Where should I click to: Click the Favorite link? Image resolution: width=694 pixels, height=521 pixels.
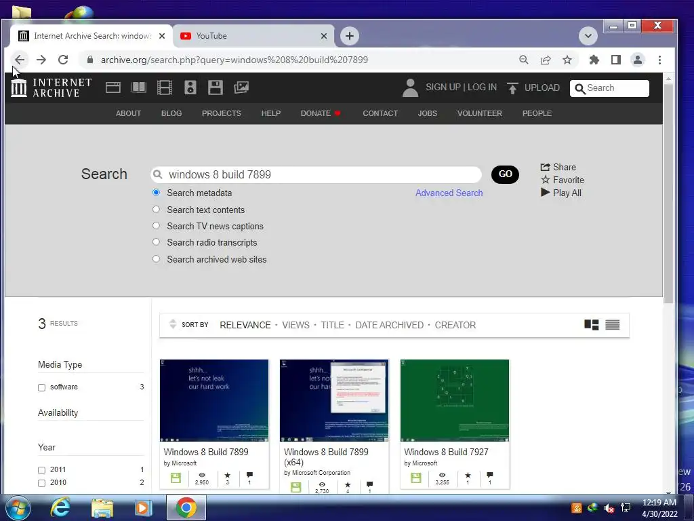point(562,180)
